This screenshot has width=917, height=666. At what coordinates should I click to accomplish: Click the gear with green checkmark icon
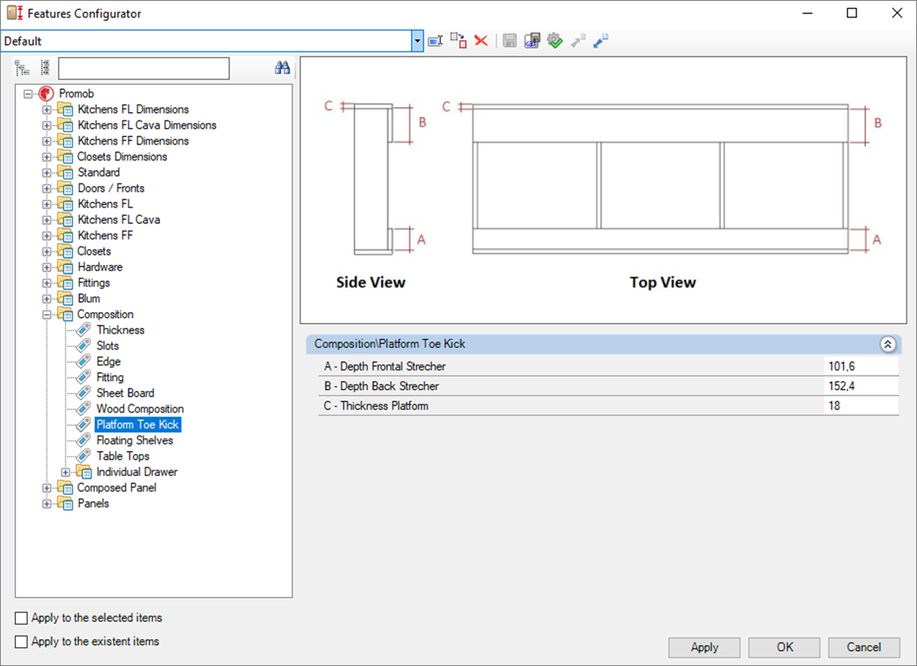click(x=556, y=41)
